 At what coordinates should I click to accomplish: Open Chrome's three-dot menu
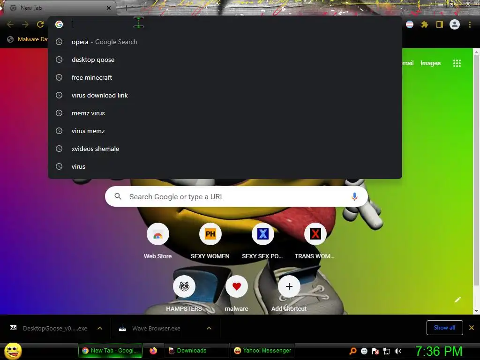(x=470, y=24)
